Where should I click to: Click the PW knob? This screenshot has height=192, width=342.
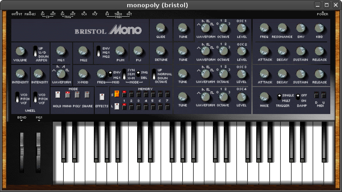click(138, 51)
